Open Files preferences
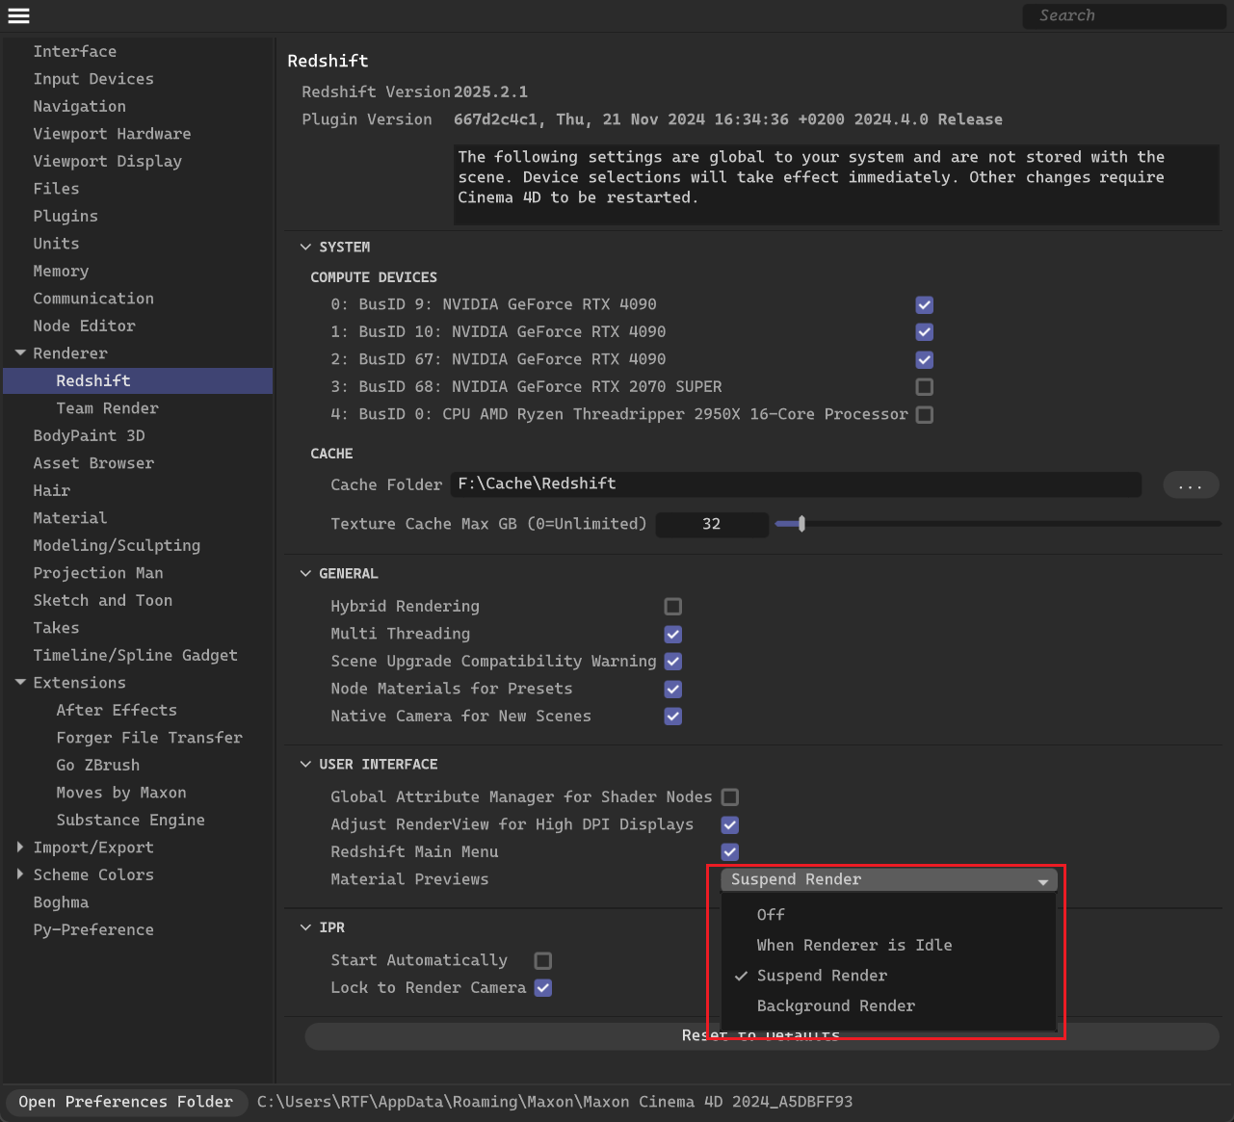This screenshot has width=1234, height=1122. (57, 189)
